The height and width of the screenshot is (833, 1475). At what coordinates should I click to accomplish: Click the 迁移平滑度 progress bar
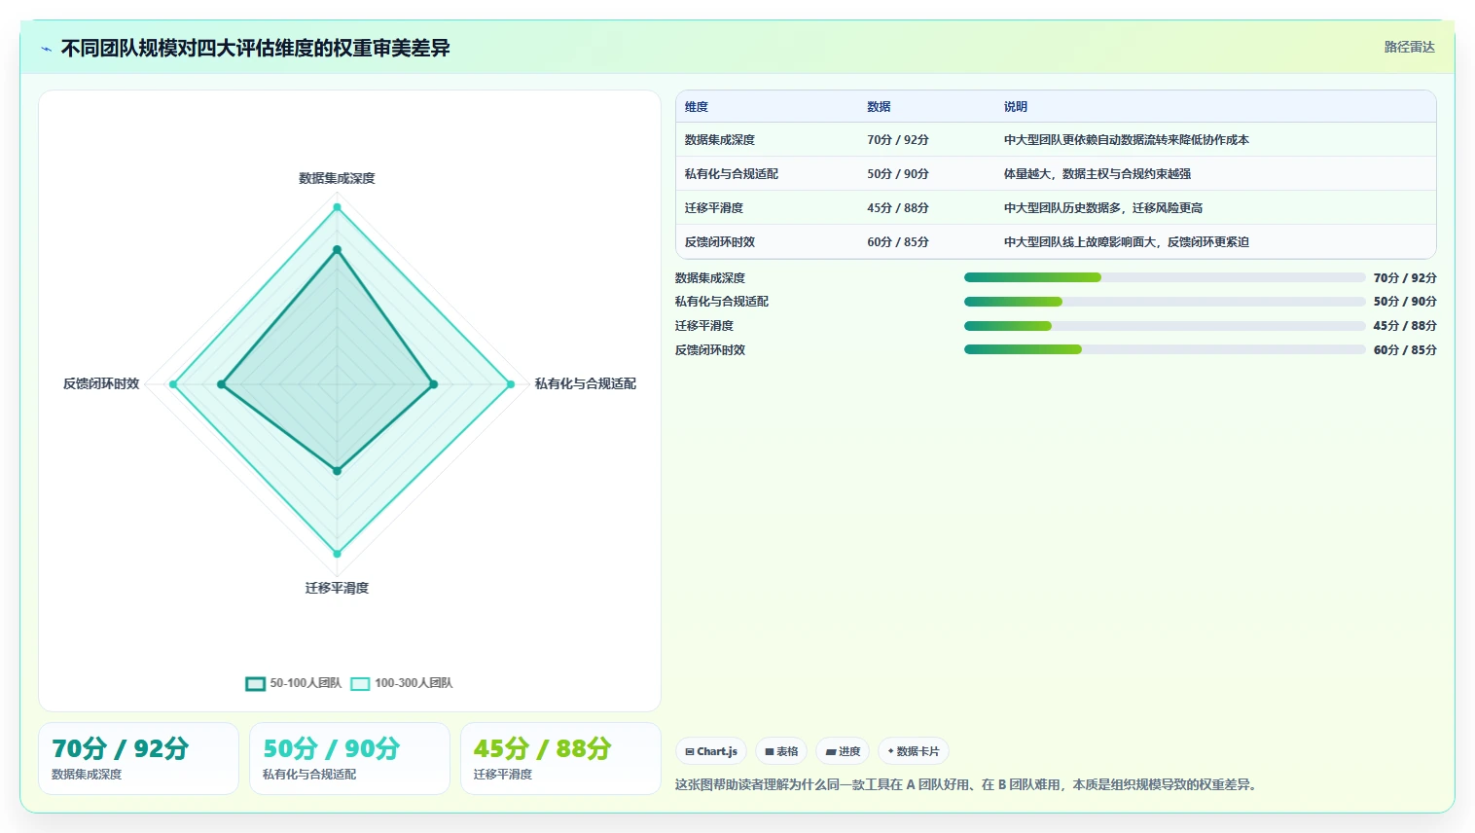coord(1165,326)
